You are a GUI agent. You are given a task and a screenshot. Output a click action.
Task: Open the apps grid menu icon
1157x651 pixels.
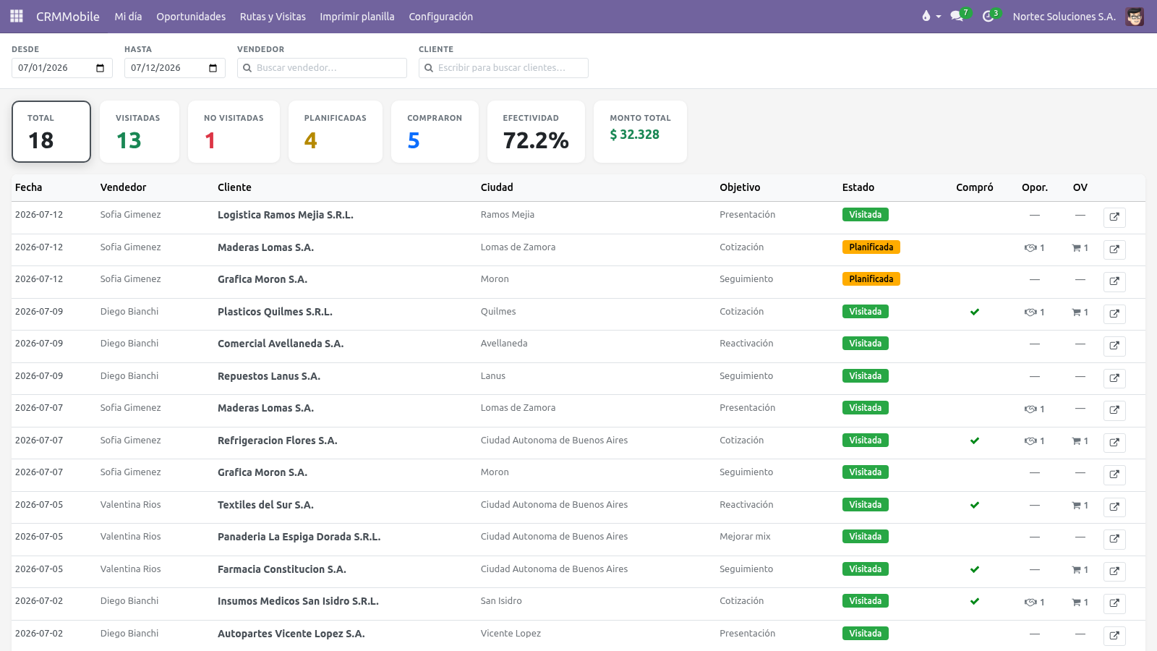point(17,16)
